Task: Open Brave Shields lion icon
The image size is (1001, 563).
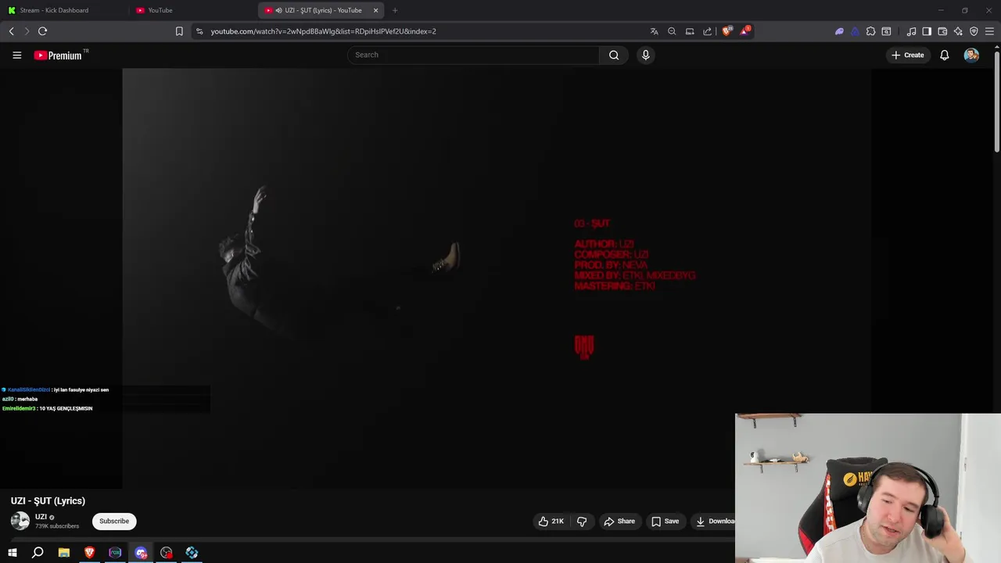Action: [x=727, y=31]
